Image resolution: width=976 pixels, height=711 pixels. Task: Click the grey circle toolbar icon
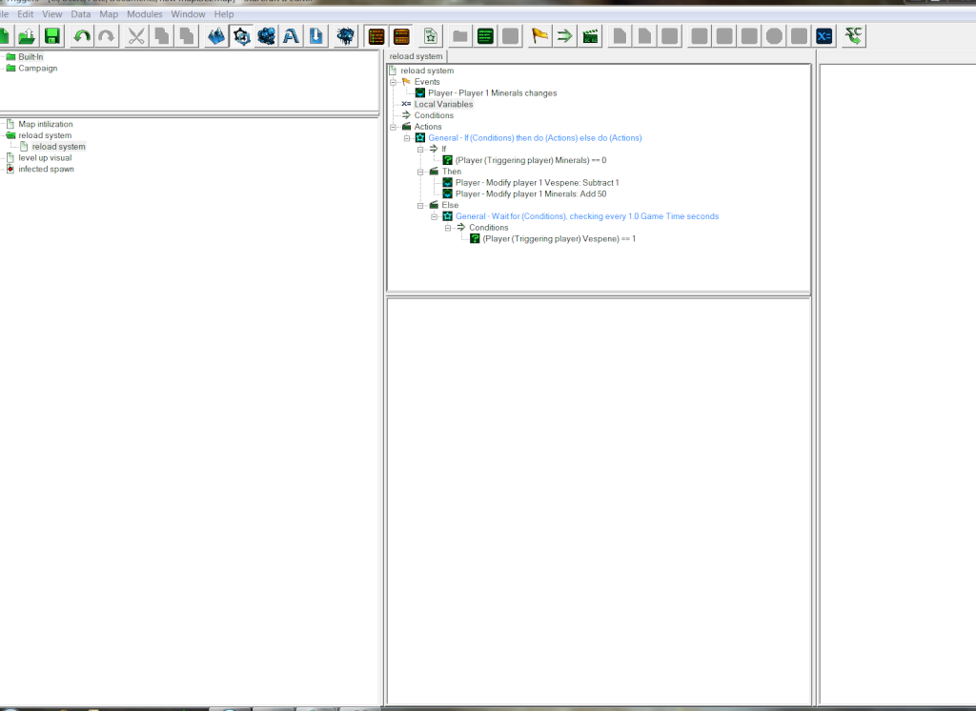[x=774, y=36]
